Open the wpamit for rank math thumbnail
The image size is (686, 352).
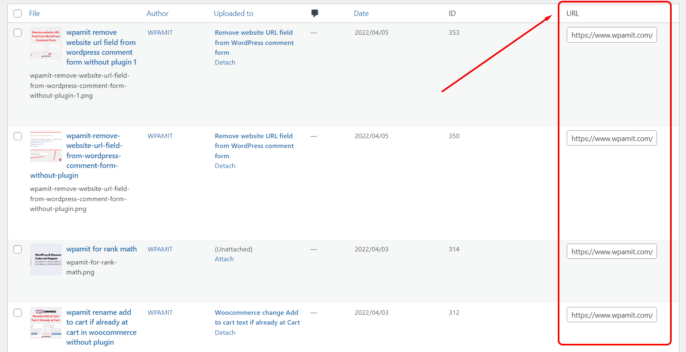point(46,260)
